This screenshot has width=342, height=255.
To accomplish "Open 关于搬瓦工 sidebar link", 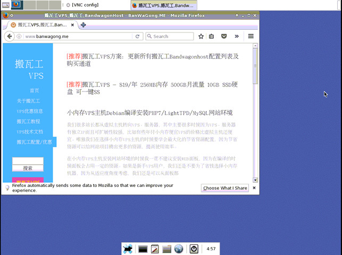I will click(28, 101).
